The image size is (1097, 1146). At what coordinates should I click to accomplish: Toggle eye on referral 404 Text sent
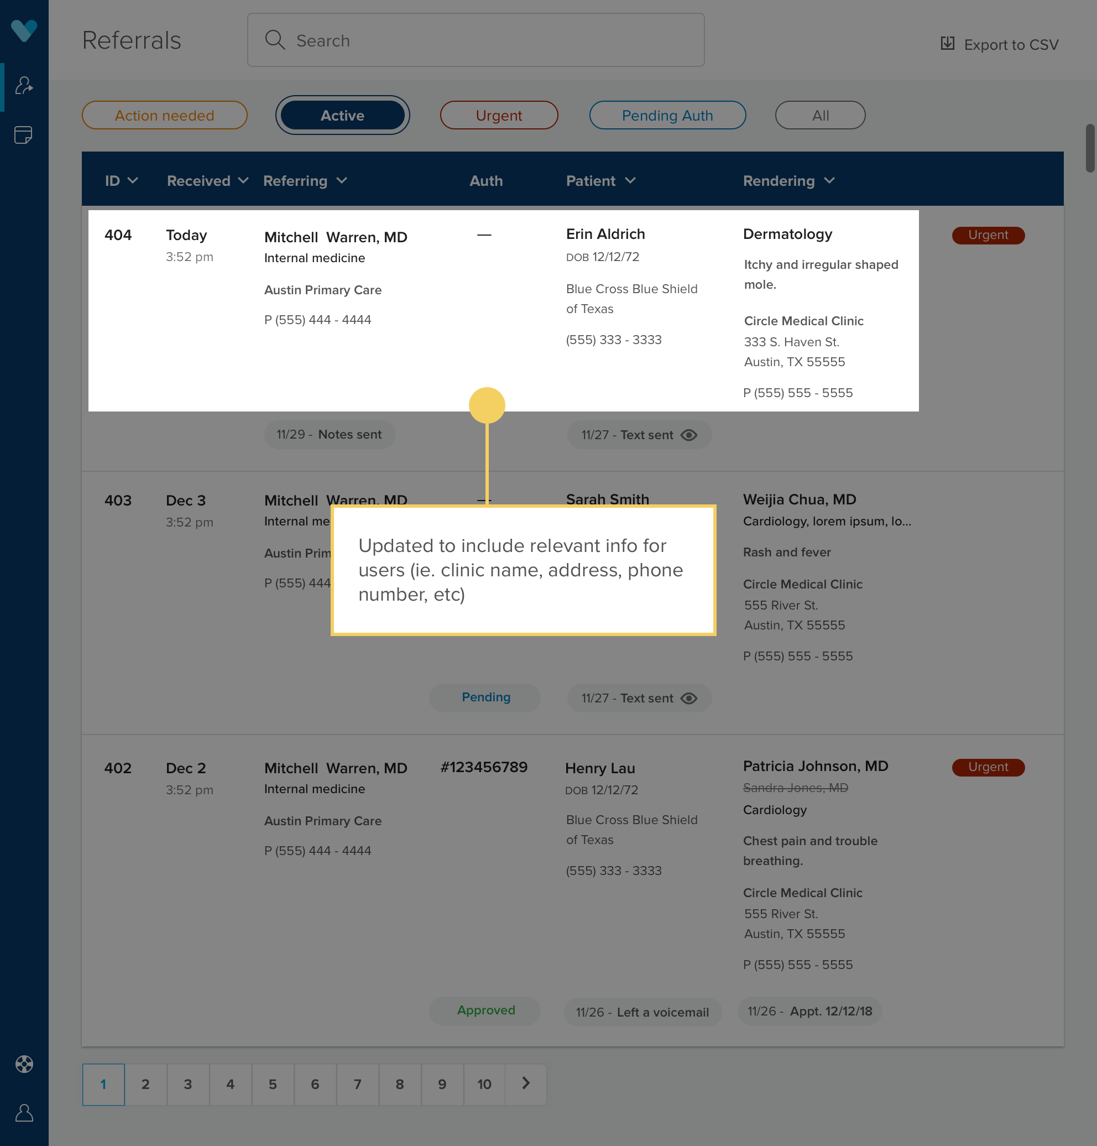[689, 435]
